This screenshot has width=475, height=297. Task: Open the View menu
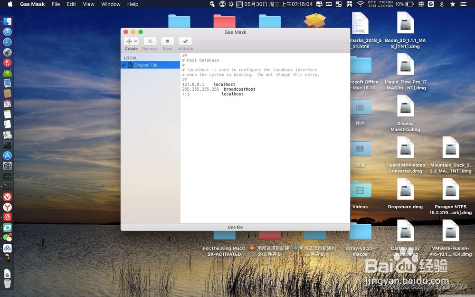pos(88,4)
